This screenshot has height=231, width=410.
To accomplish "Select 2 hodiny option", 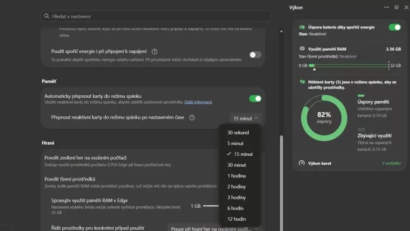I will point(240,187).
